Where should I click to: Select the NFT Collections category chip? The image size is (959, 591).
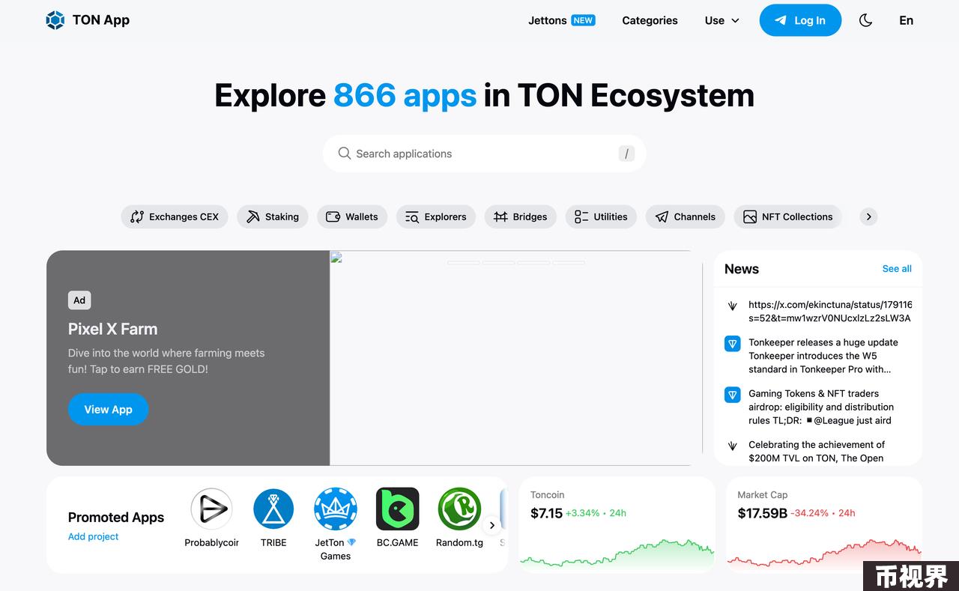coord(787,216)
